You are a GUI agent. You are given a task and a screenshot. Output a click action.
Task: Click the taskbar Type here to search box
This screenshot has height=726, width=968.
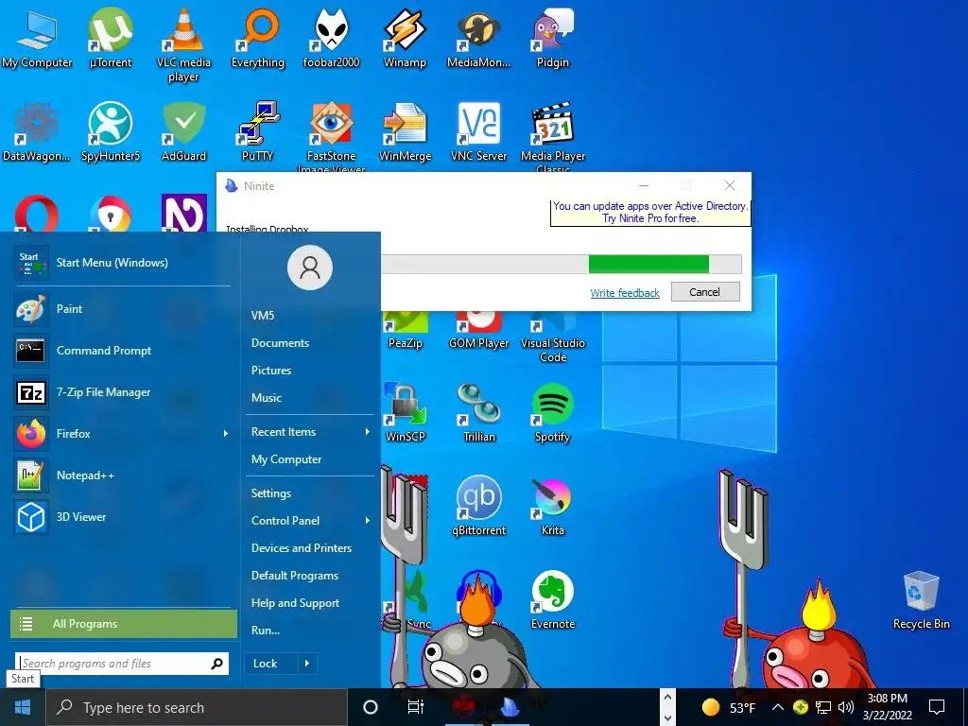[197, 707]
